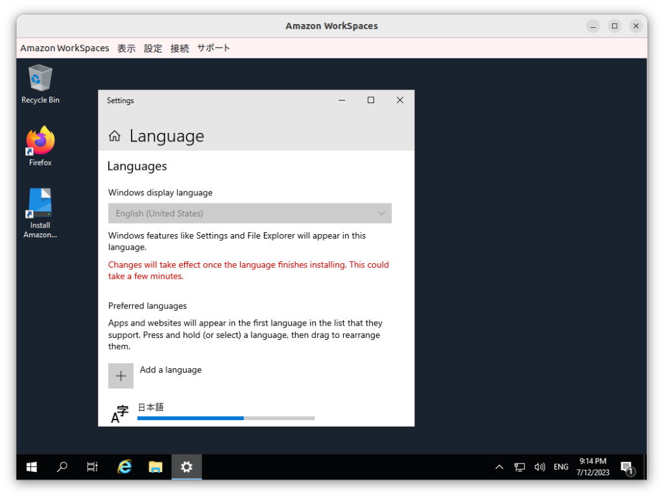Open the Windows display language dropdown

tap(250, 213)
